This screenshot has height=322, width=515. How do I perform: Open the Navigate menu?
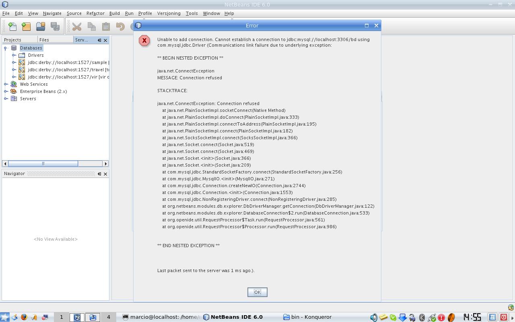52,13
